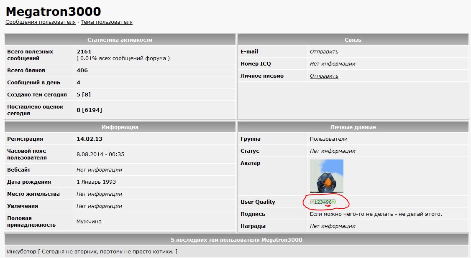Viewport: 471px width, 258px height.
Task: Click the registration date 14.02.13
Action: click(90, 139)
